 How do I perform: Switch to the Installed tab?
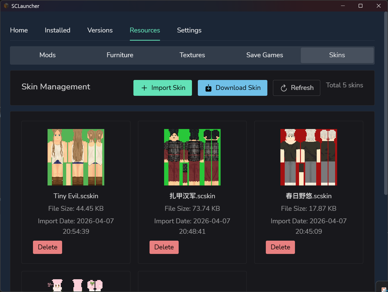[x=58, y=30]
